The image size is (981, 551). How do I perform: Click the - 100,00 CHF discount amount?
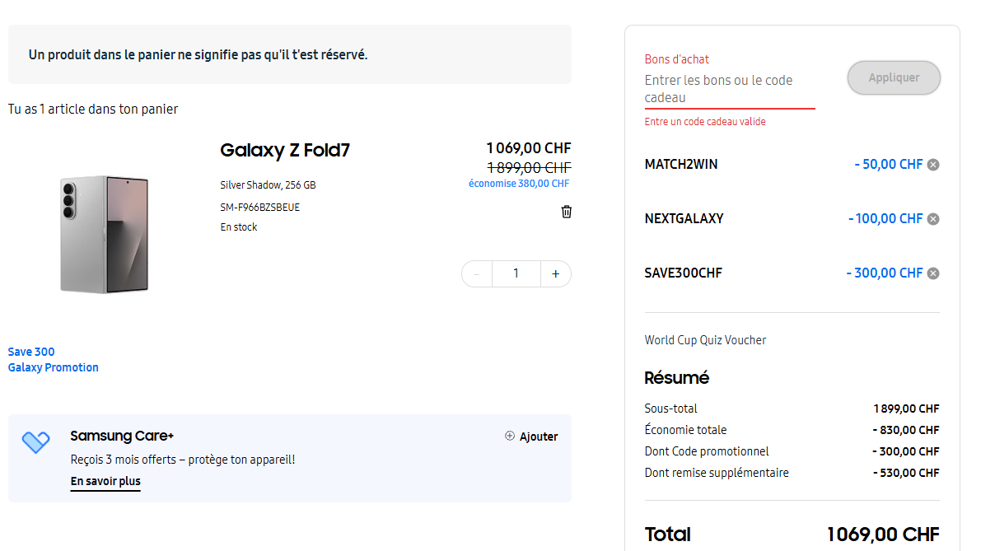[x=885, y=219]
